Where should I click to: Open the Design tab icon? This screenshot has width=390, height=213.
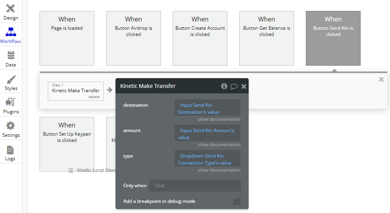(x=11, y=9)
